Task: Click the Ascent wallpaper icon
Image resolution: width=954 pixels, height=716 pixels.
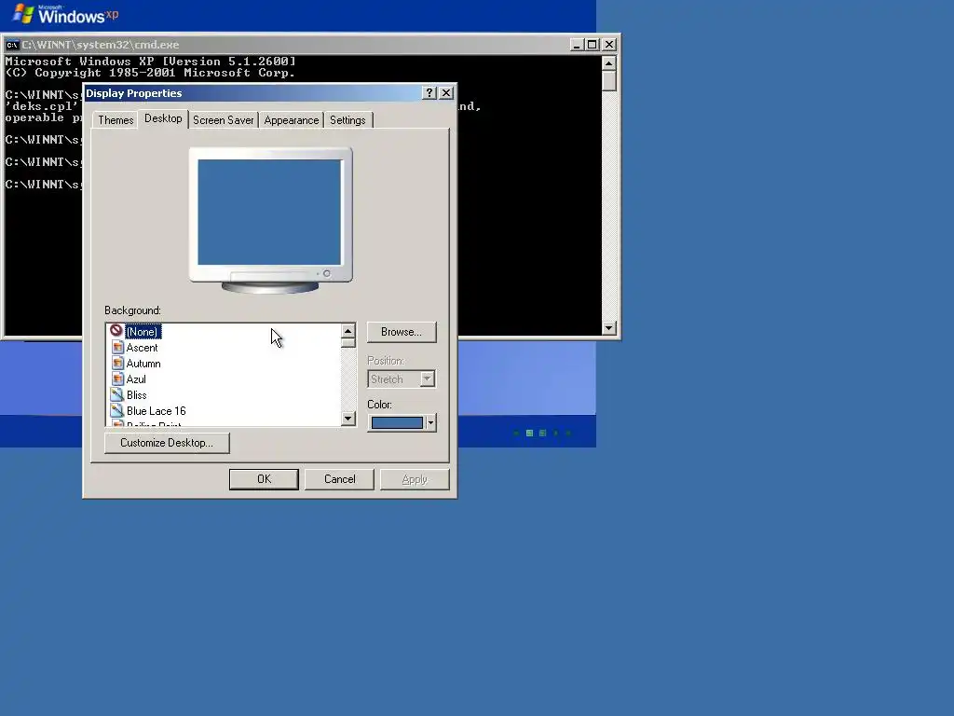Action: tap(117, 347)
